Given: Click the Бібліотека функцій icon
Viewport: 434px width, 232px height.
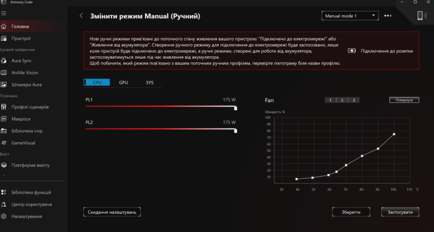Looking at the screenshot, I should (4, 192).
